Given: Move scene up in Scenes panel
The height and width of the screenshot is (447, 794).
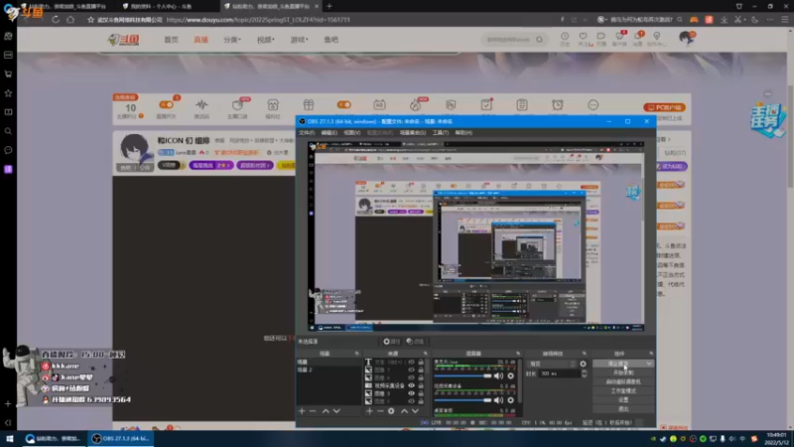Looking at the screenshot, I should (326, 411).
